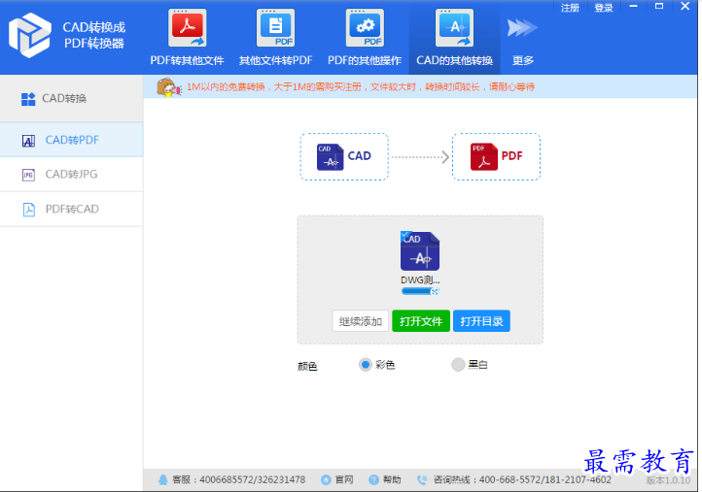Switch to the CAD转PDF sidebar item
702x492 pixels.
[x=72, y=140]
